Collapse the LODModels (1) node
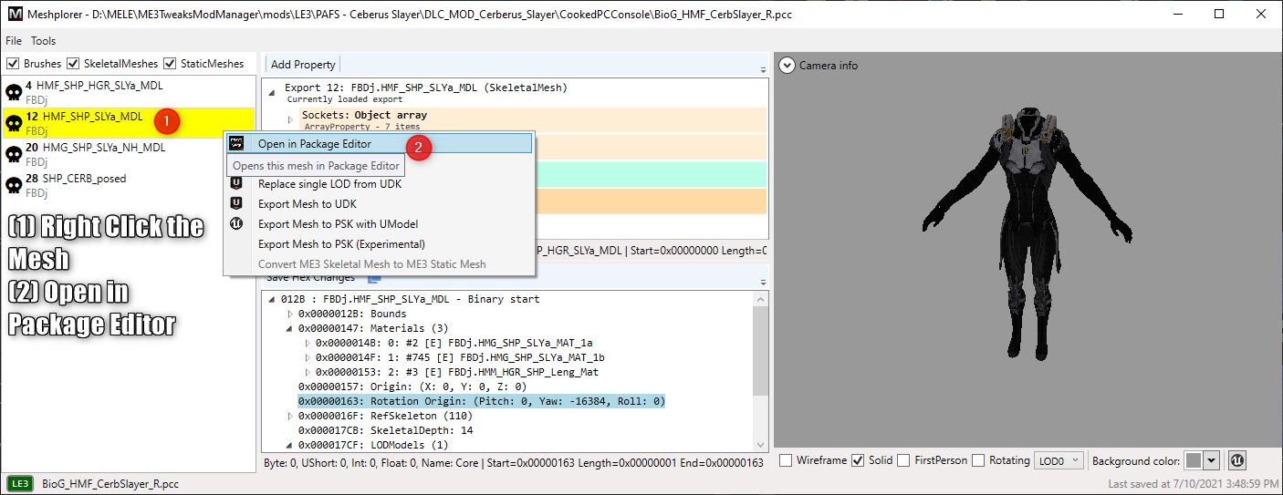The image size is (1283, 495). pos(290,445)
